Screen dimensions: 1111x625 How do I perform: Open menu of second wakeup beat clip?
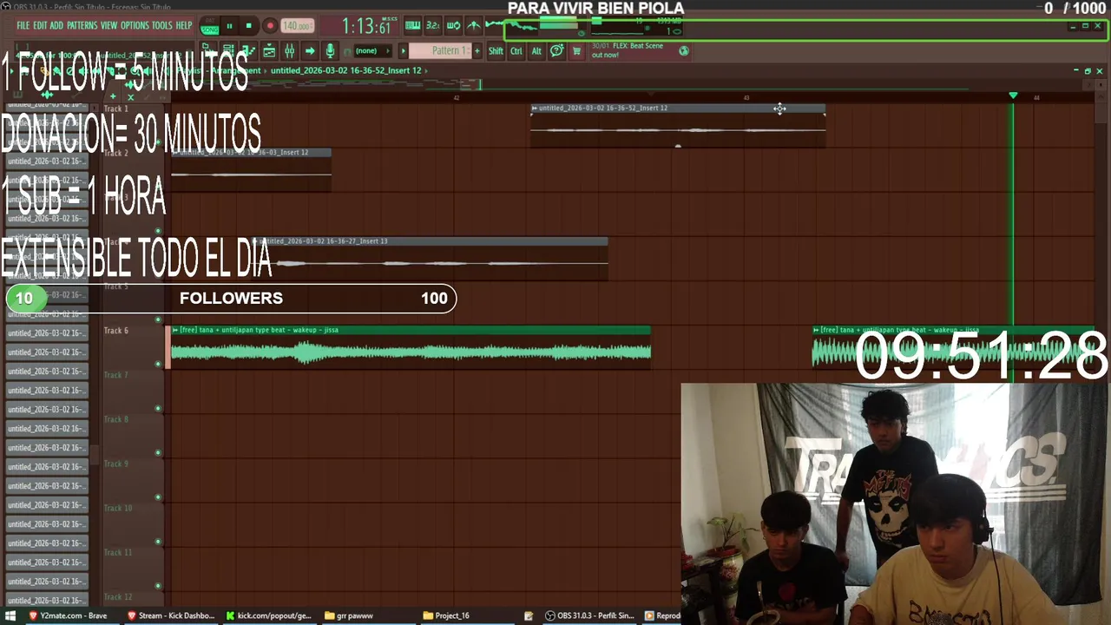pos(816,330)
